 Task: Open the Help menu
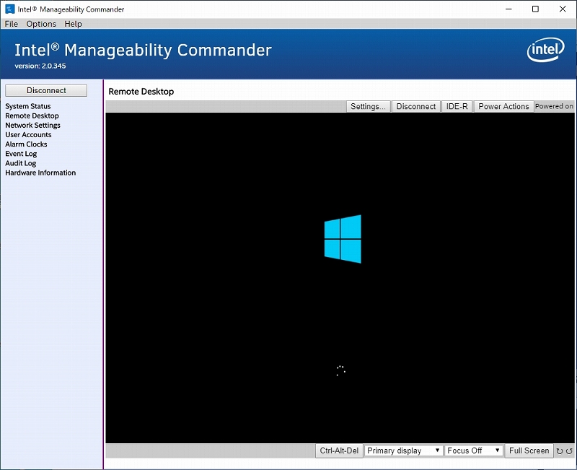coord(74,24)
